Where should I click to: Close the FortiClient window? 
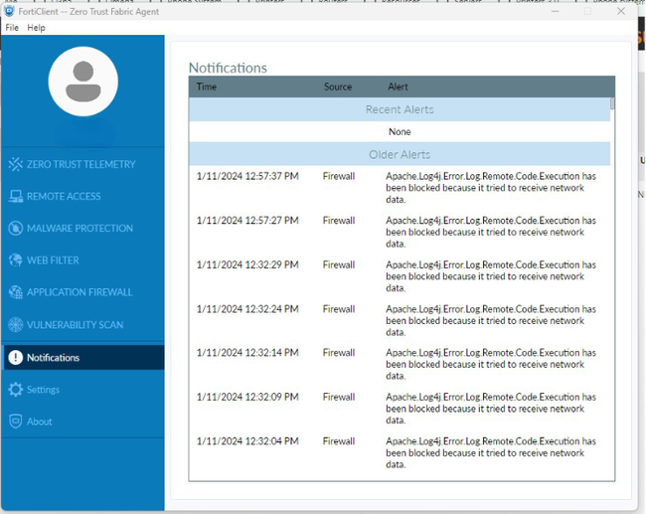point(621,11)
